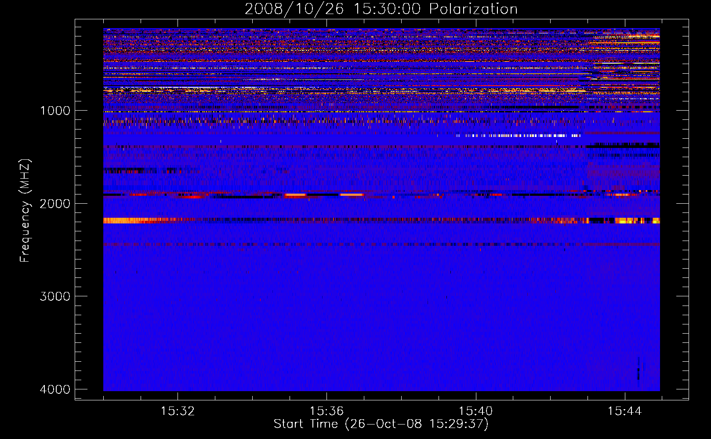The height and width of the screenshot is (439, 711).
Task: Click the 15:44 time tick label
Action: pyautogui.click(x=624, y=411)
